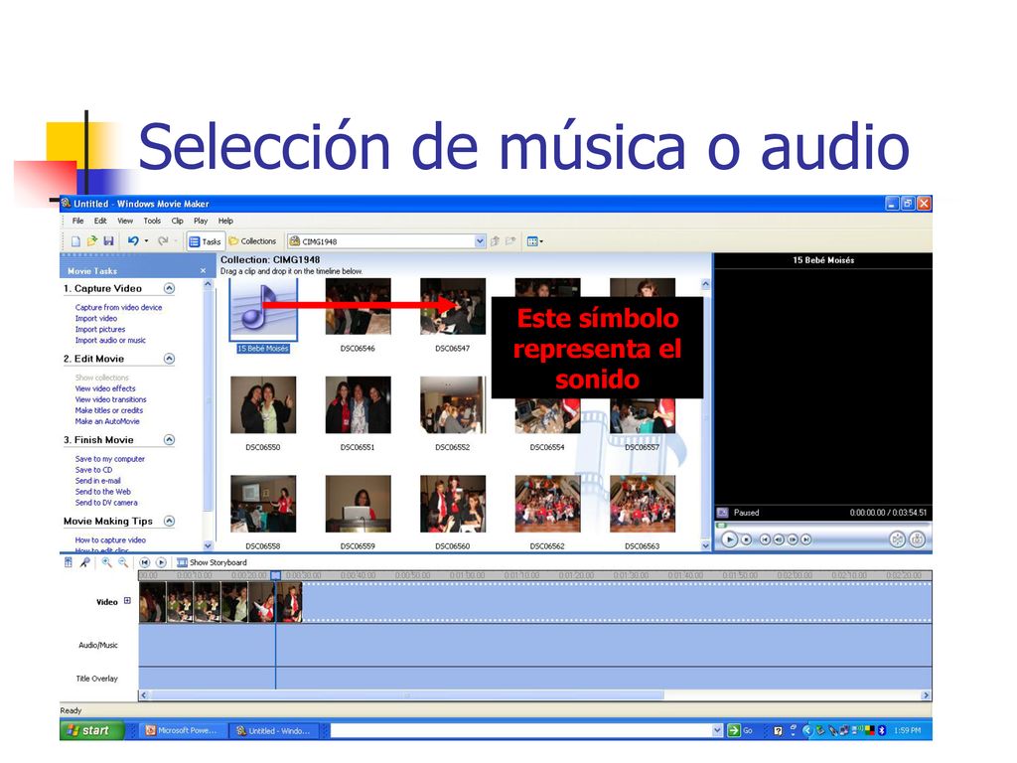Open the Edit menu
The width and height of the screenshot is (1017, 763).
point(100,221)
